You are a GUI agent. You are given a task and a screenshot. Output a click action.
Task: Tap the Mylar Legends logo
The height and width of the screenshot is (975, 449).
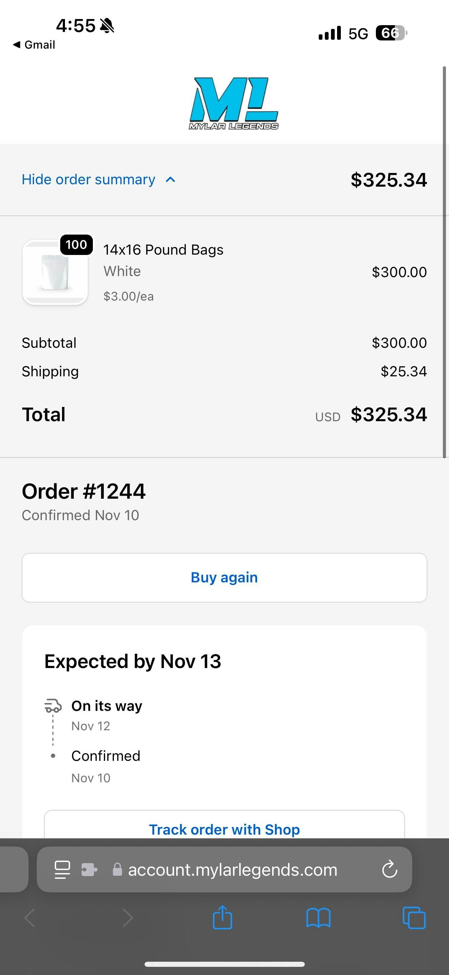point(234,103)
